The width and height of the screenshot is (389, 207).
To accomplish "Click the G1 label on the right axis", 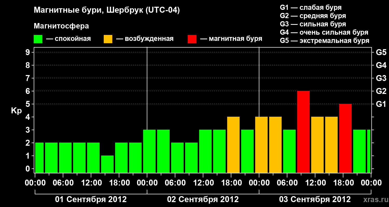I will pos(381,104).
